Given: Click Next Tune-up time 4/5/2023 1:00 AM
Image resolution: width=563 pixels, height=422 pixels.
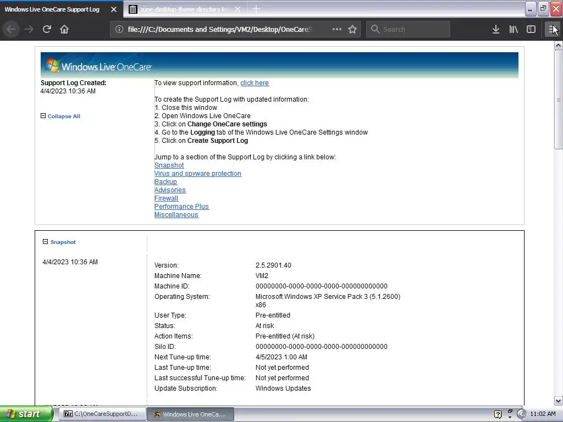Looking at the screenshot, I should pyautogui.click(x=281, y=357).
